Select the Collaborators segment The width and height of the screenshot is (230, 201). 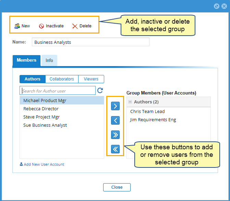62,79
